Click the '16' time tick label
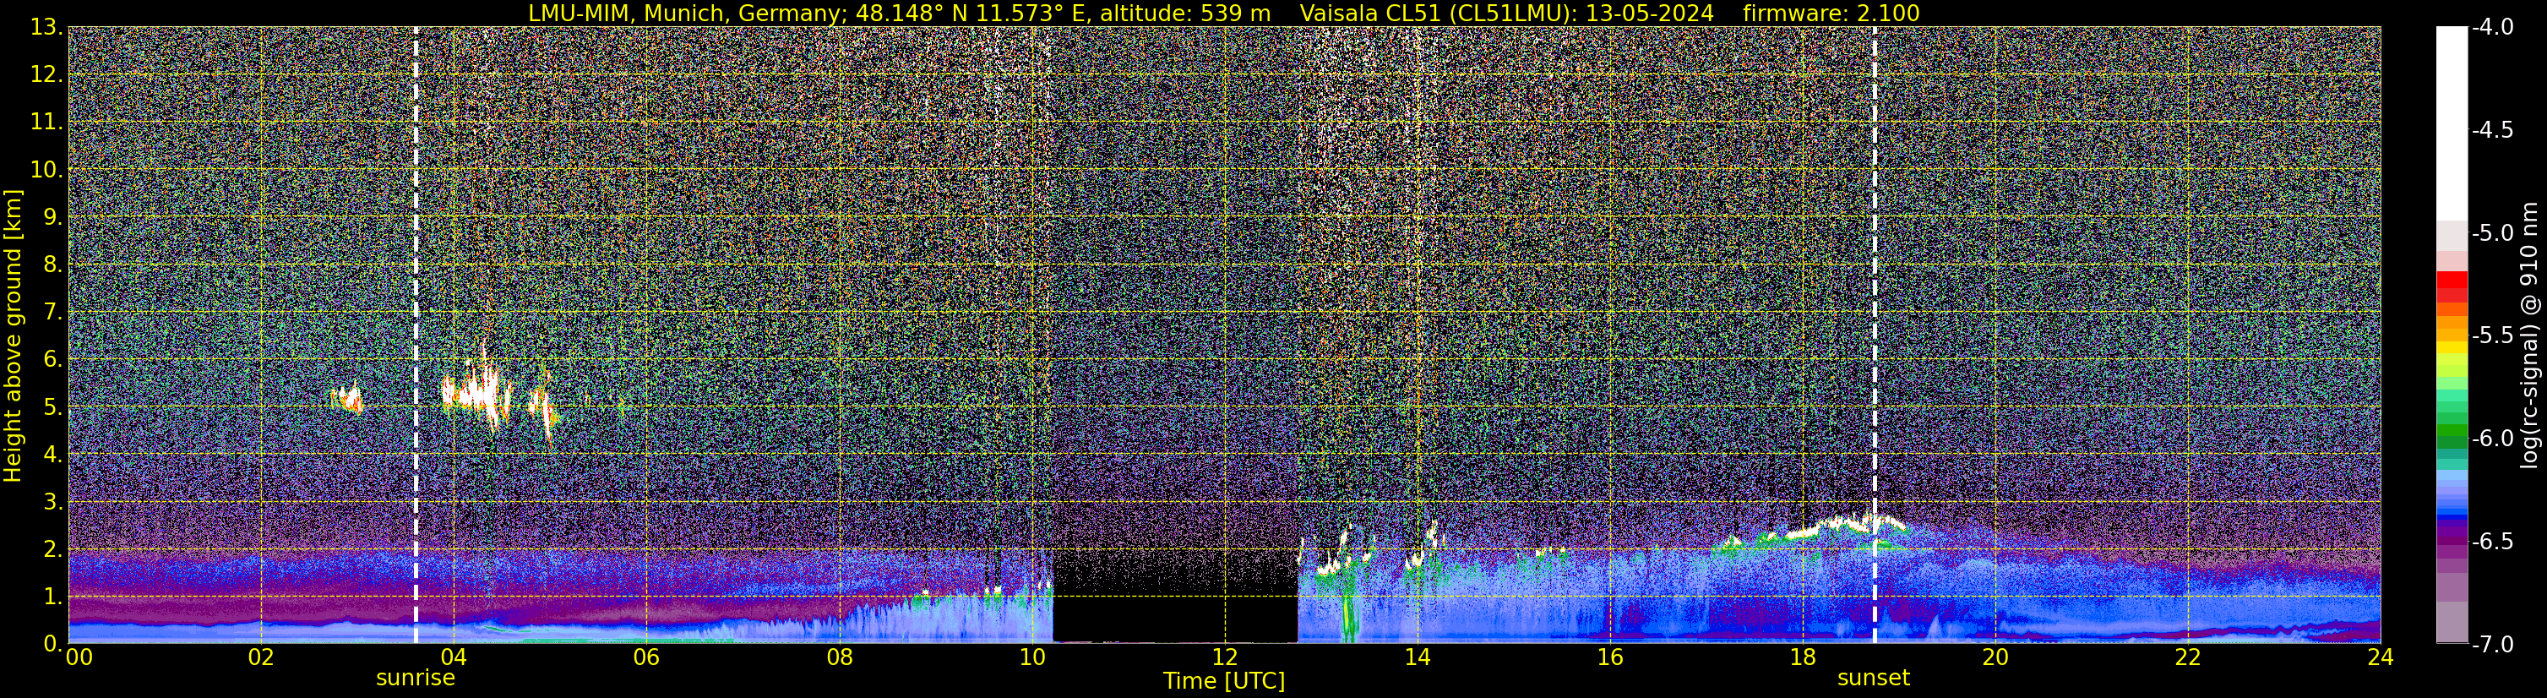This screenshot has width=2547, height=698. coord(1609,657)
